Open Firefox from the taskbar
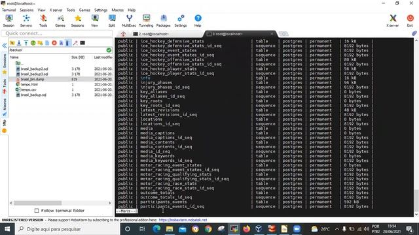Screen dimensions: 419x235 pyautogui.click(x=246, y=229)
